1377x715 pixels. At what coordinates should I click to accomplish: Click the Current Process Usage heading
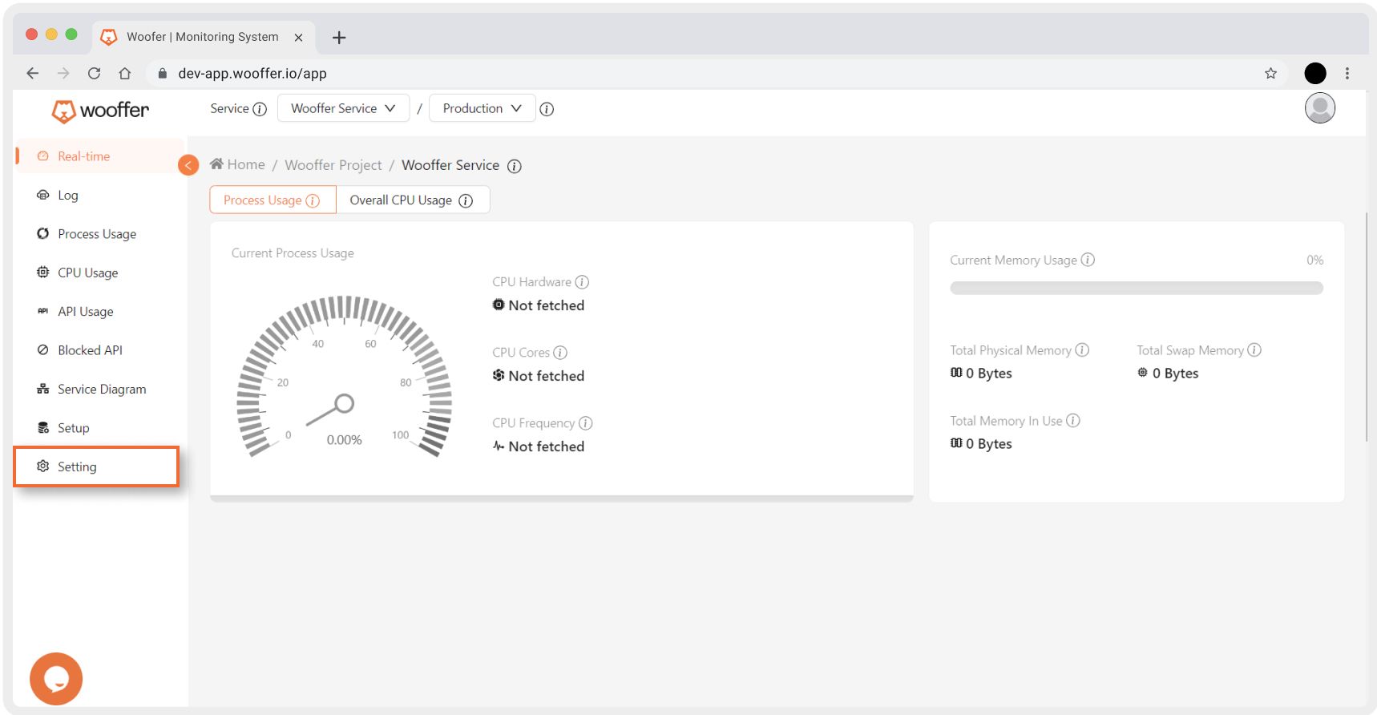(293, 253)
